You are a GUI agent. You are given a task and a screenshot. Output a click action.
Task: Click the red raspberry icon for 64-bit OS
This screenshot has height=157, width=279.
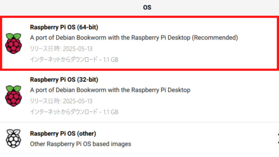click(x=14, y=43)
